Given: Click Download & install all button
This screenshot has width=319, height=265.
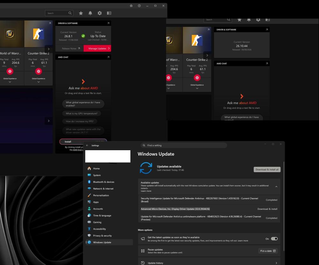Looking at the screenshot, I should (267, 169).
